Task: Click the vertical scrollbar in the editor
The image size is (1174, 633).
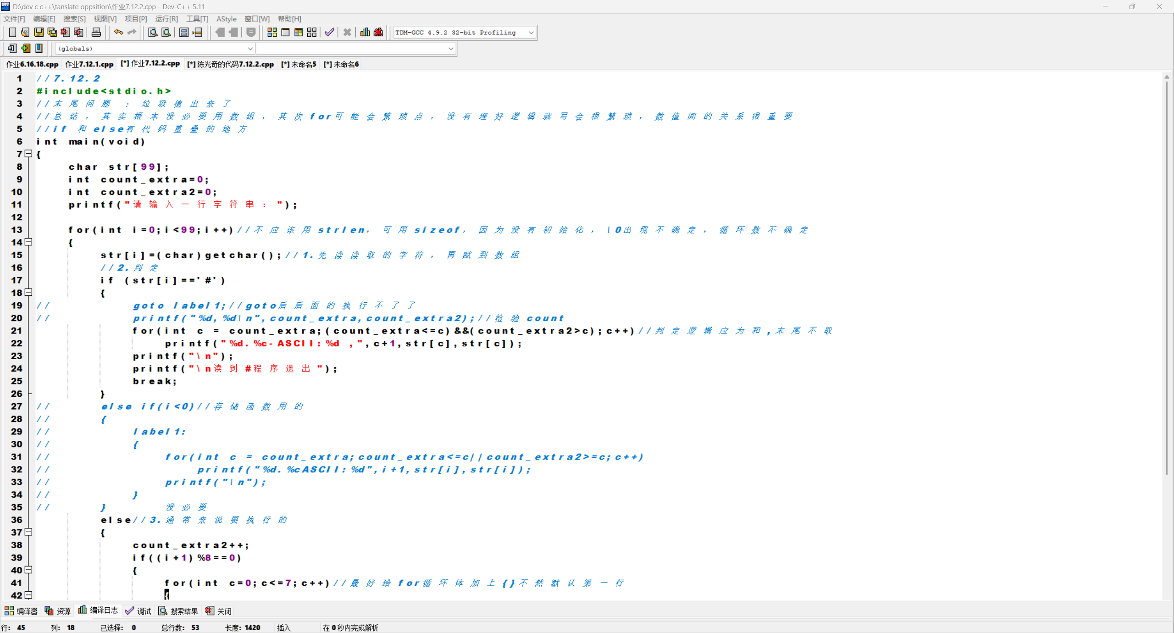Action: [x=1167, y=275]
